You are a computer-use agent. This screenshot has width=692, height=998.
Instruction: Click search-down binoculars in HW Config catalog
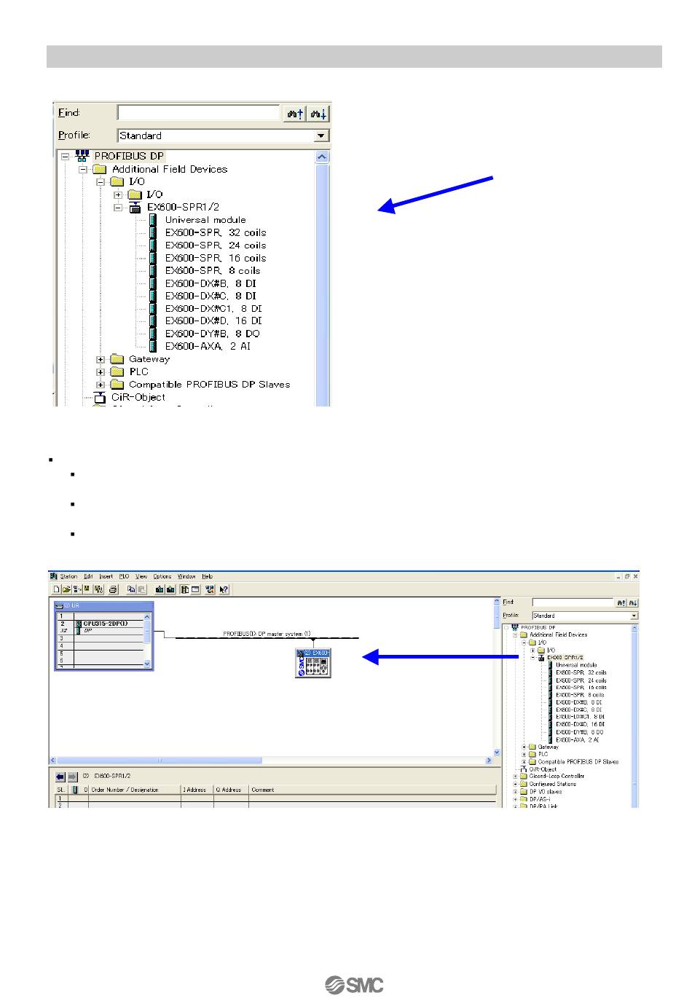tap(633, 602)
